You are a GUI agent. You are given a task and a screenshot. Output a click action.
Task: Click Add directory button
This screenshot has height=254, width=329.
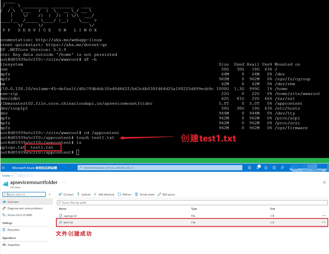pyautogui.click(x=104, y=195)
